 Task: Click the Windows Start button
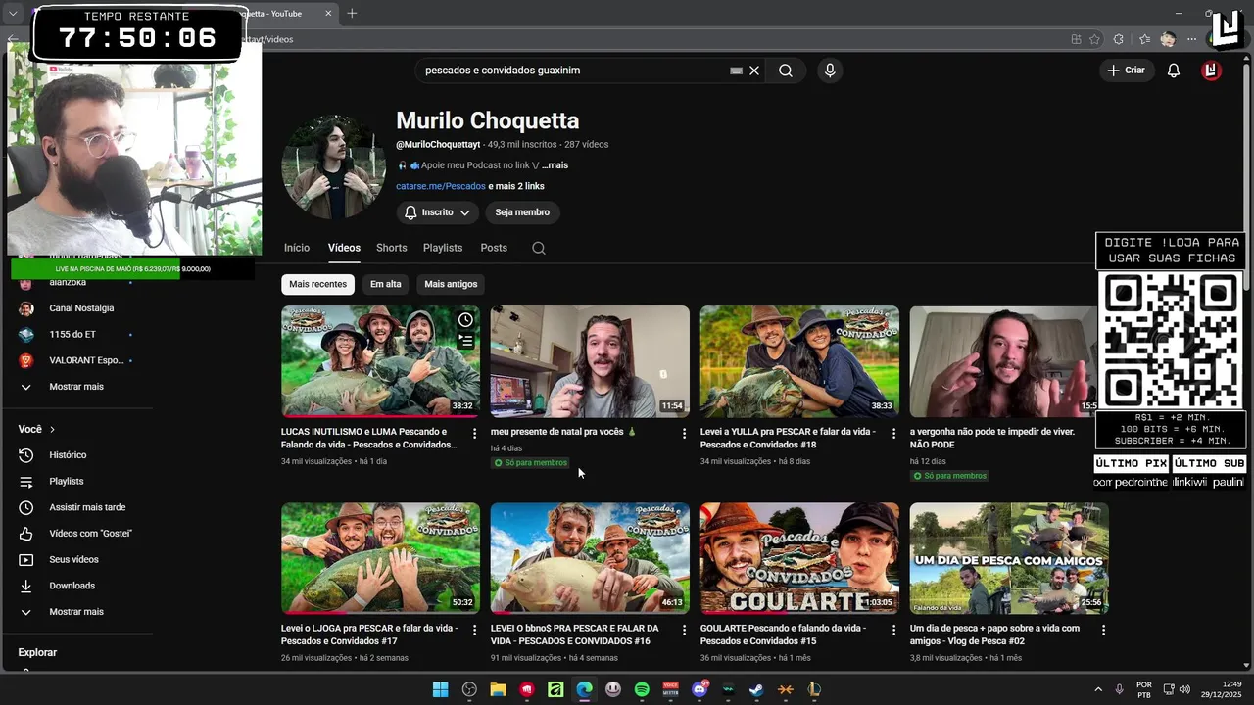tap(441, 689)
